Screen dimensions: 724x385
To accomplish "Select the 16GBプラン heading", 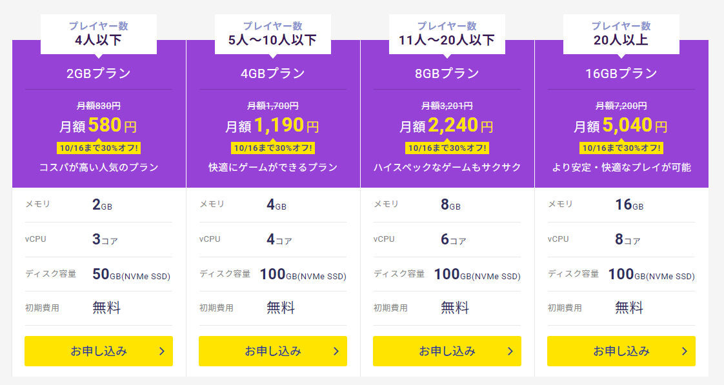I will [621, 74].
